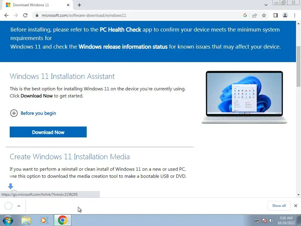This screenshot has height=226, width=301.
Task: Open the Windows Start orb
Action: [x=8, y=220]
